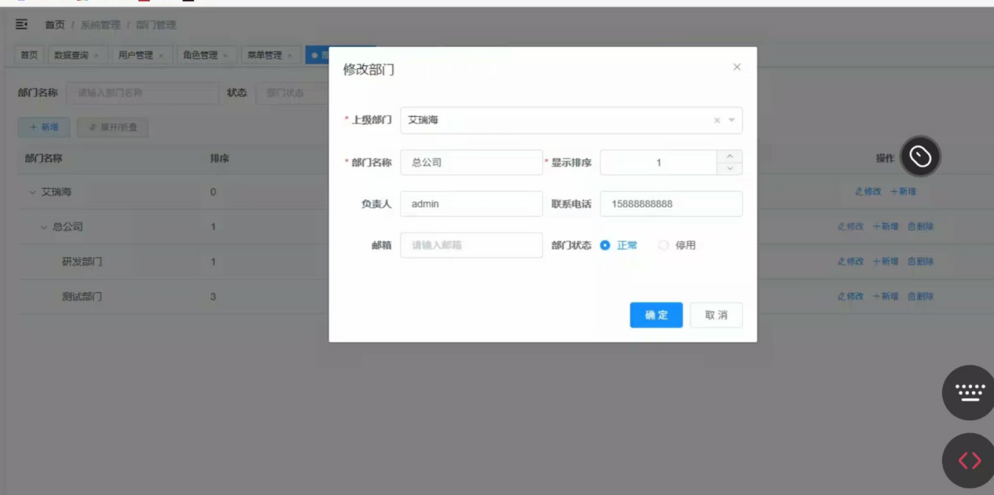994x495 pixels.
Task: Close the 角色管理 tab
Action: 226,56
